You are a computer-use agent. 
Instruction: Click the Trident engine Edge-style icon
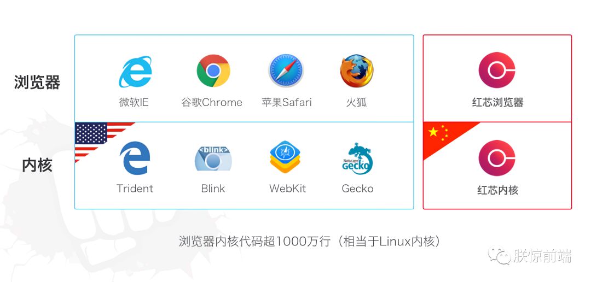[x=135, y=158]
